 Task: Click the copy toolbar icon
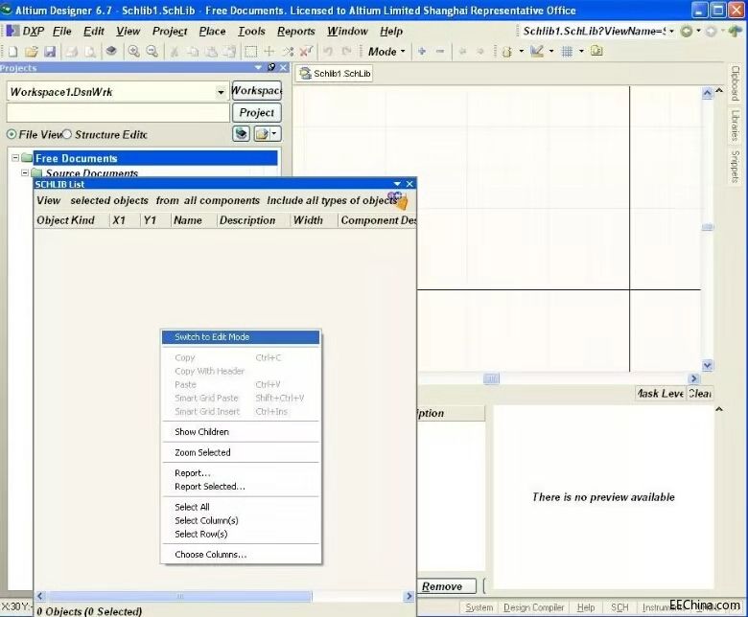coord(193,52)
